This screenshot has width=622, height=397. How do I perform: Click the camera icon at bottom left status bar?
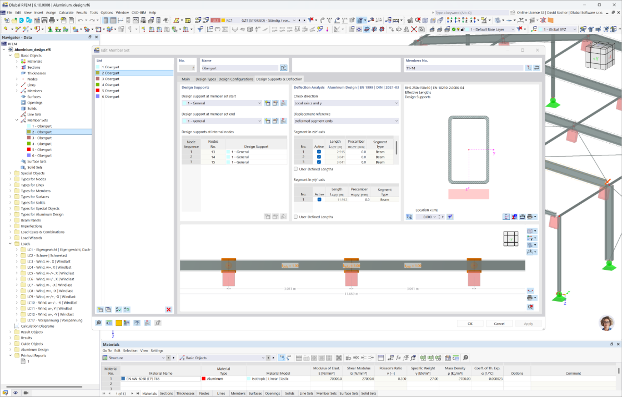(26, 393)
